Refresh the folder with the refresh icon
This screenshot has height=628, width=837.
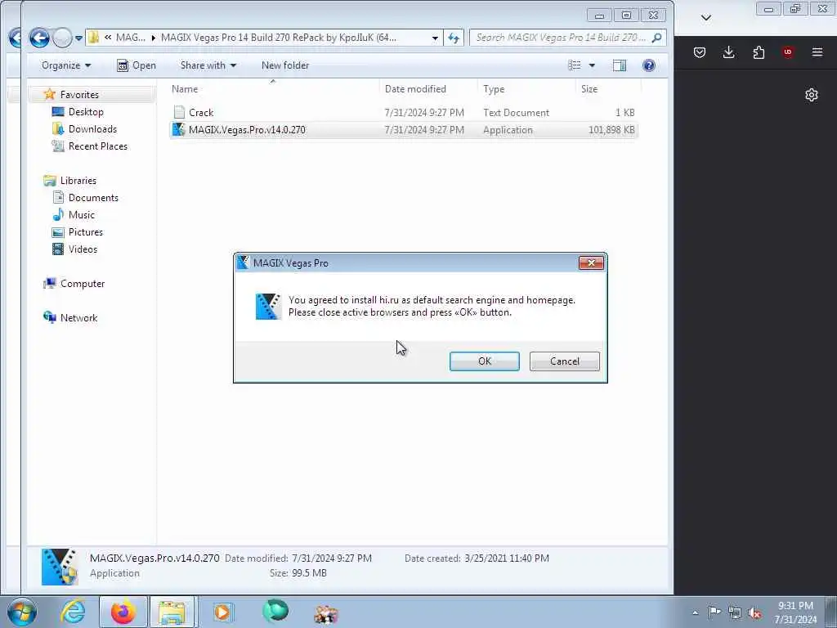click(x=454, y=38)
